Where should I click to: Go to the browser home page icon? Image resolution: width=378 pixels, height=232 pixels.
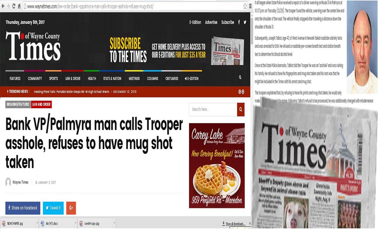click(x=19, y=6)
